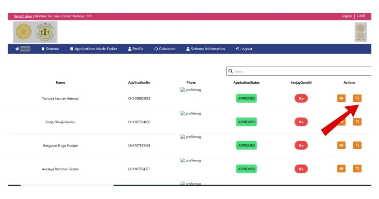Go to Home in navigation bar
379x199 pixels.
pos(23,49)
